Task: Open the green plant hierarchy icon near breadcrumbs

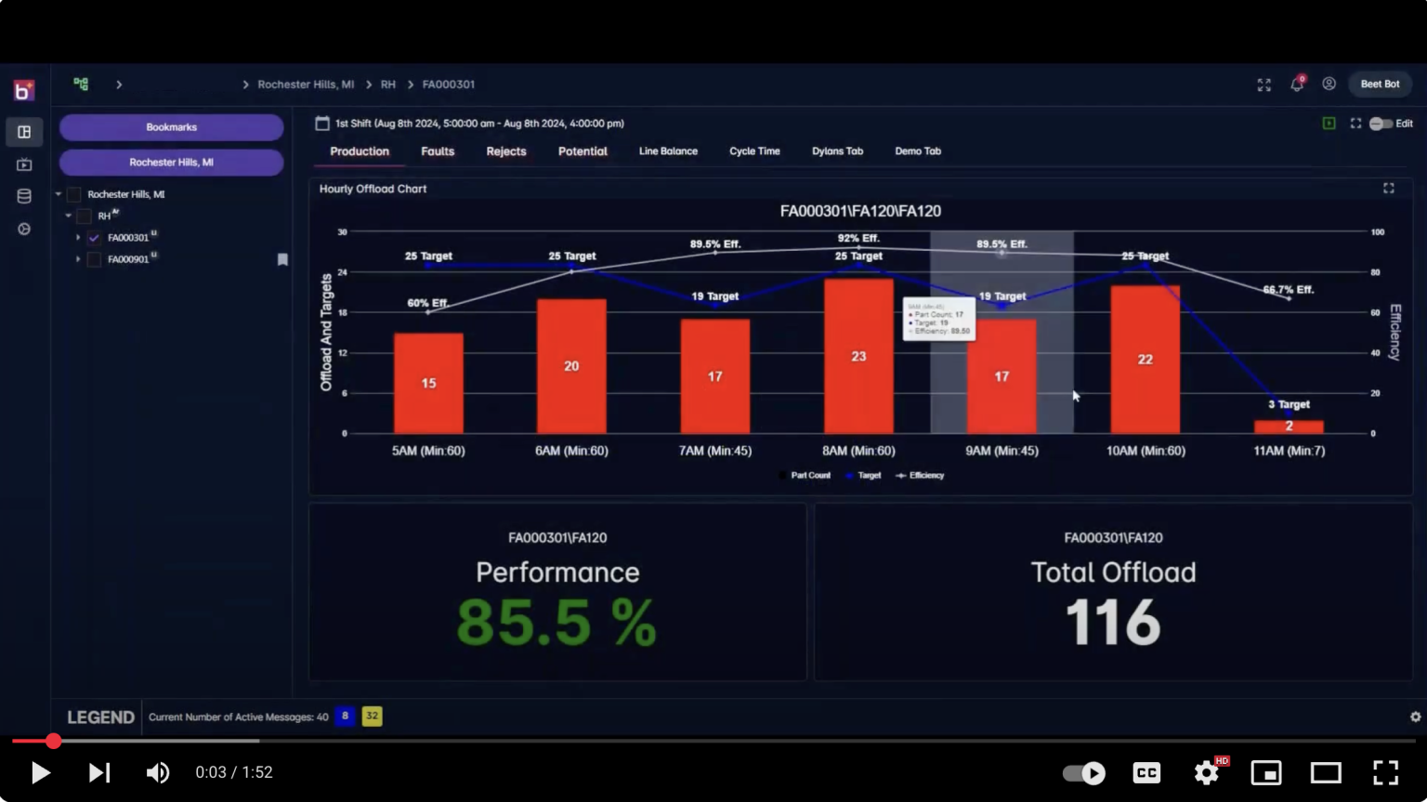Action: pyautogui.click(x=81, y=84)
